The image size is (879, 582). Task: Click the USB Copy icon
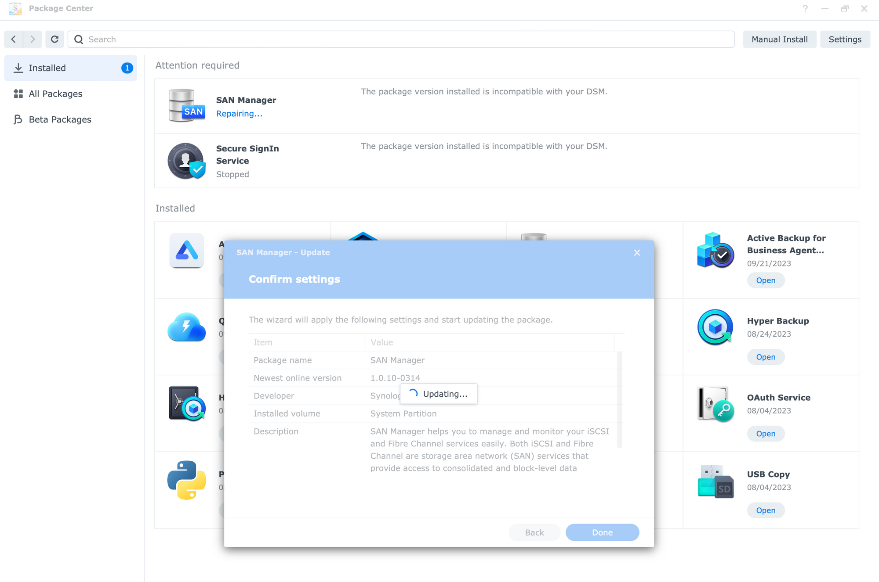tap(715, 481)
